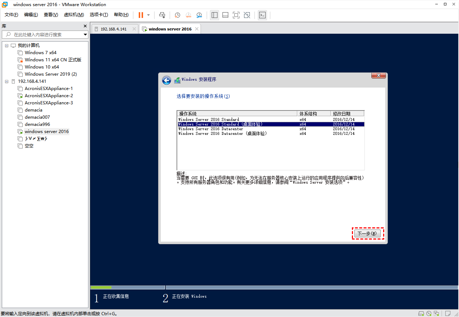Viewport: 459px width, 317px height.
Task: Open the snapshot manager wrench-clock icon
Action: point(199,15)
